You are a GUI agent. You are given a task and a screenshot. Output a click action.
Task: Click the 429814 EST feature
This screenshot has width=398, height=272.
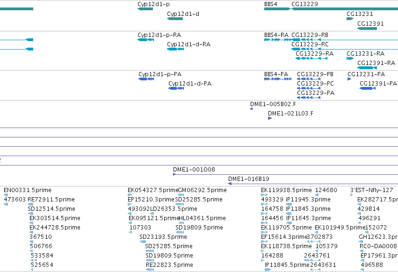(359, 214)
